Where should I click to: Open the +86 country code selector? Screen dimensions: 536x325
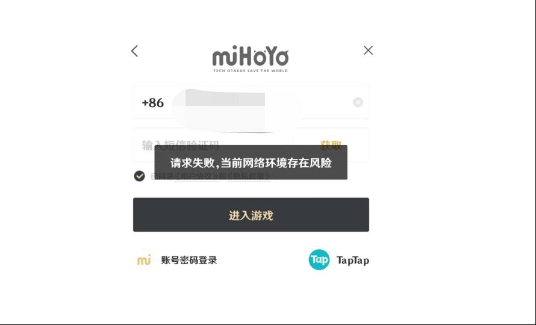click(x=153, y=102)
